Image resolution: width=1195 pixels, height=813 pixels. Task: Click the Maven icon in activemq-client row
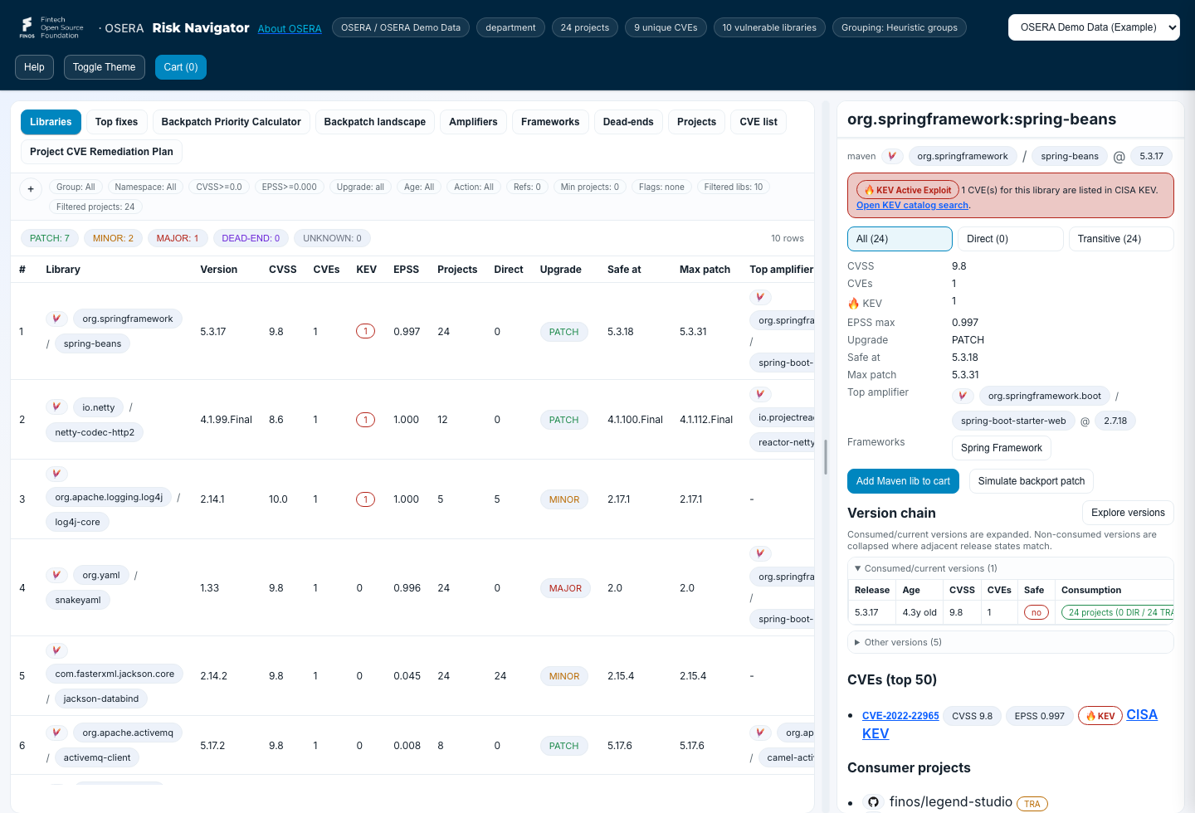56,733
